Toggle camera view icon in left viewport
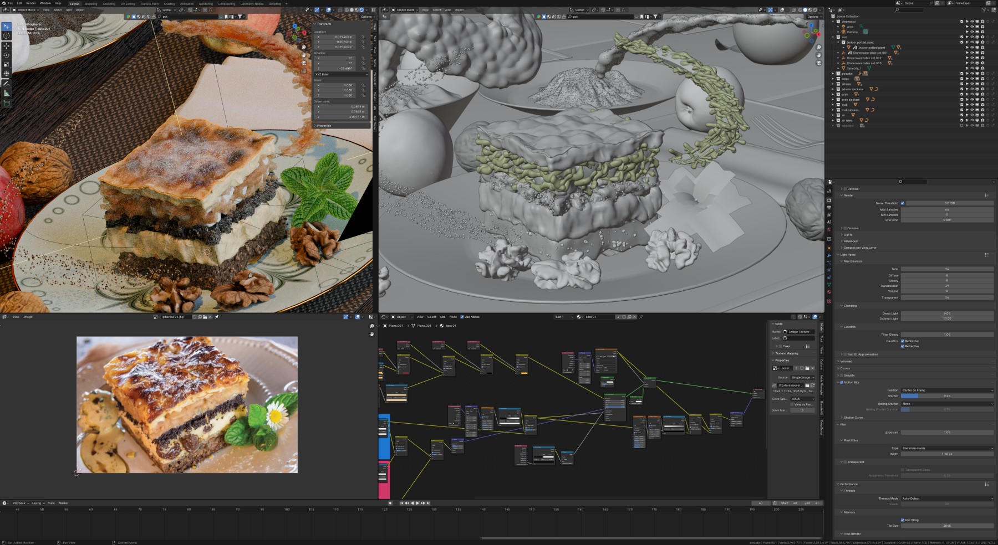 (304, 63)
